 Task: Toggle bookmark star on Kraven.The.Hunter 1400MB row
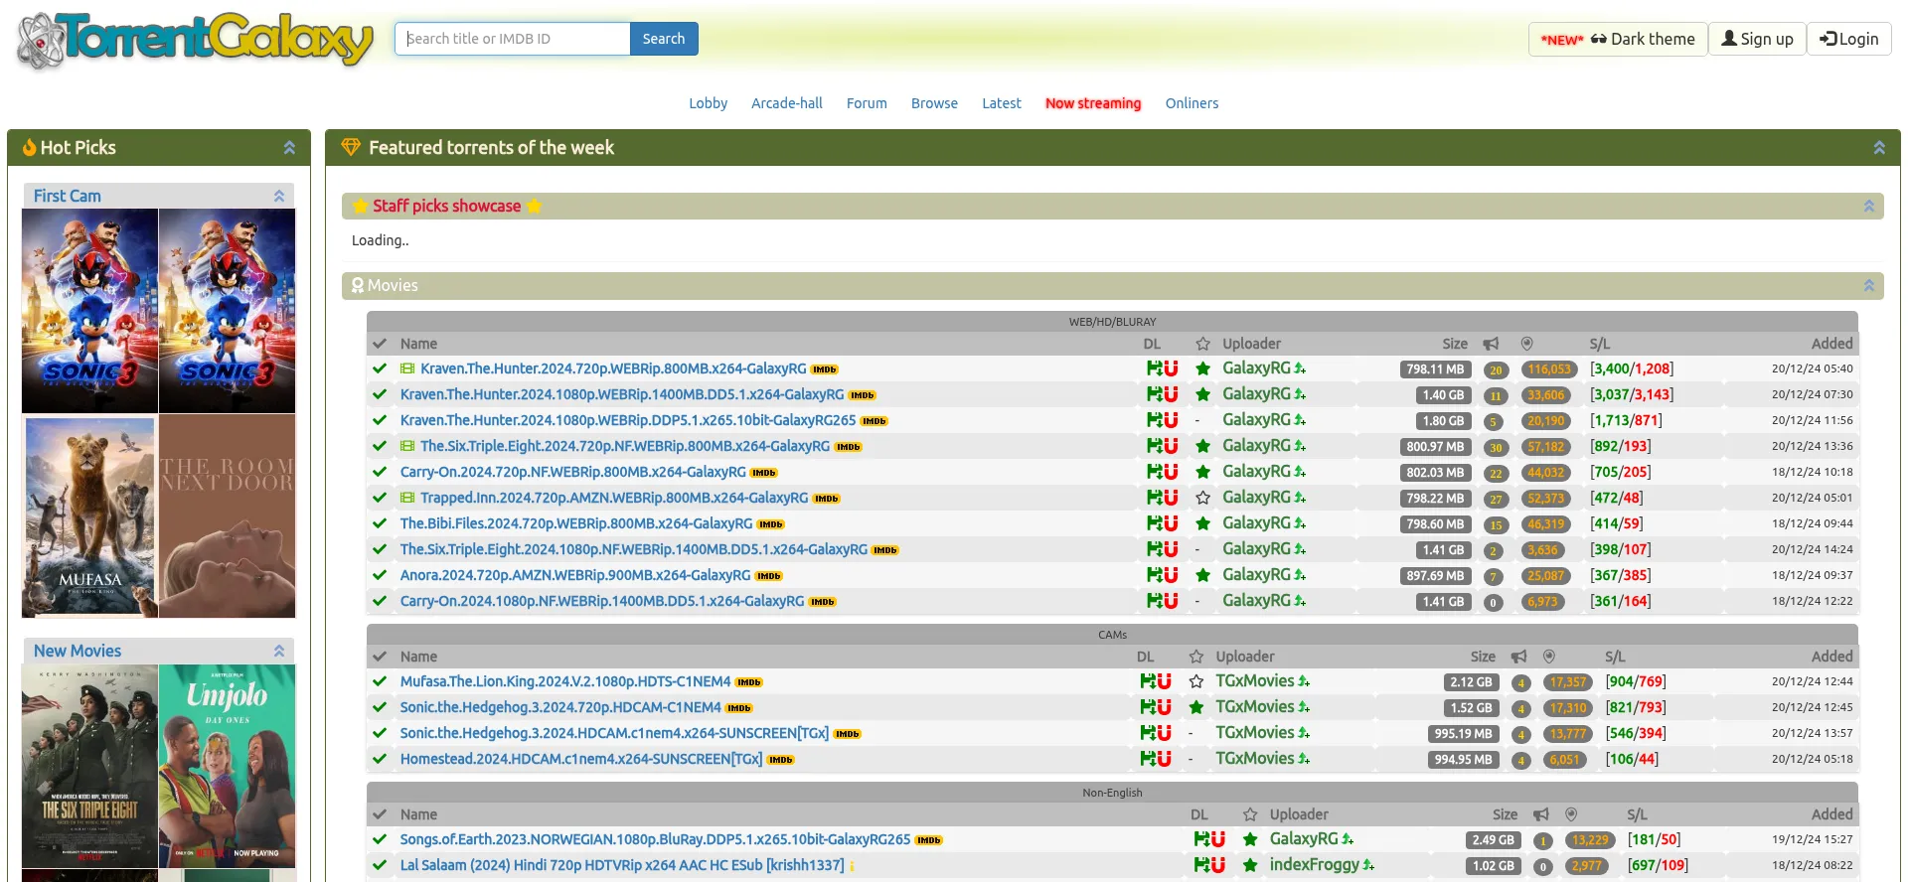(x=1202, y=394)
